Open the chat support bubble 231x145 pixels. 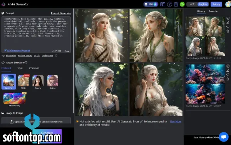[x=224, y=137]
